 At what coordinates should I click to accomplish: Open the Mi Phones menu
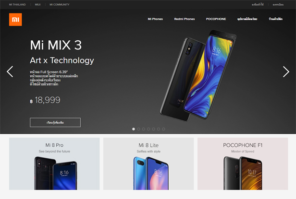pyautogui.click(x=155, y=19)
